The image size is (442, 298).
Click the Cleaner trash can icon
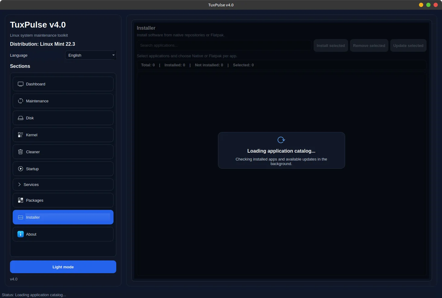click(21, 152)
